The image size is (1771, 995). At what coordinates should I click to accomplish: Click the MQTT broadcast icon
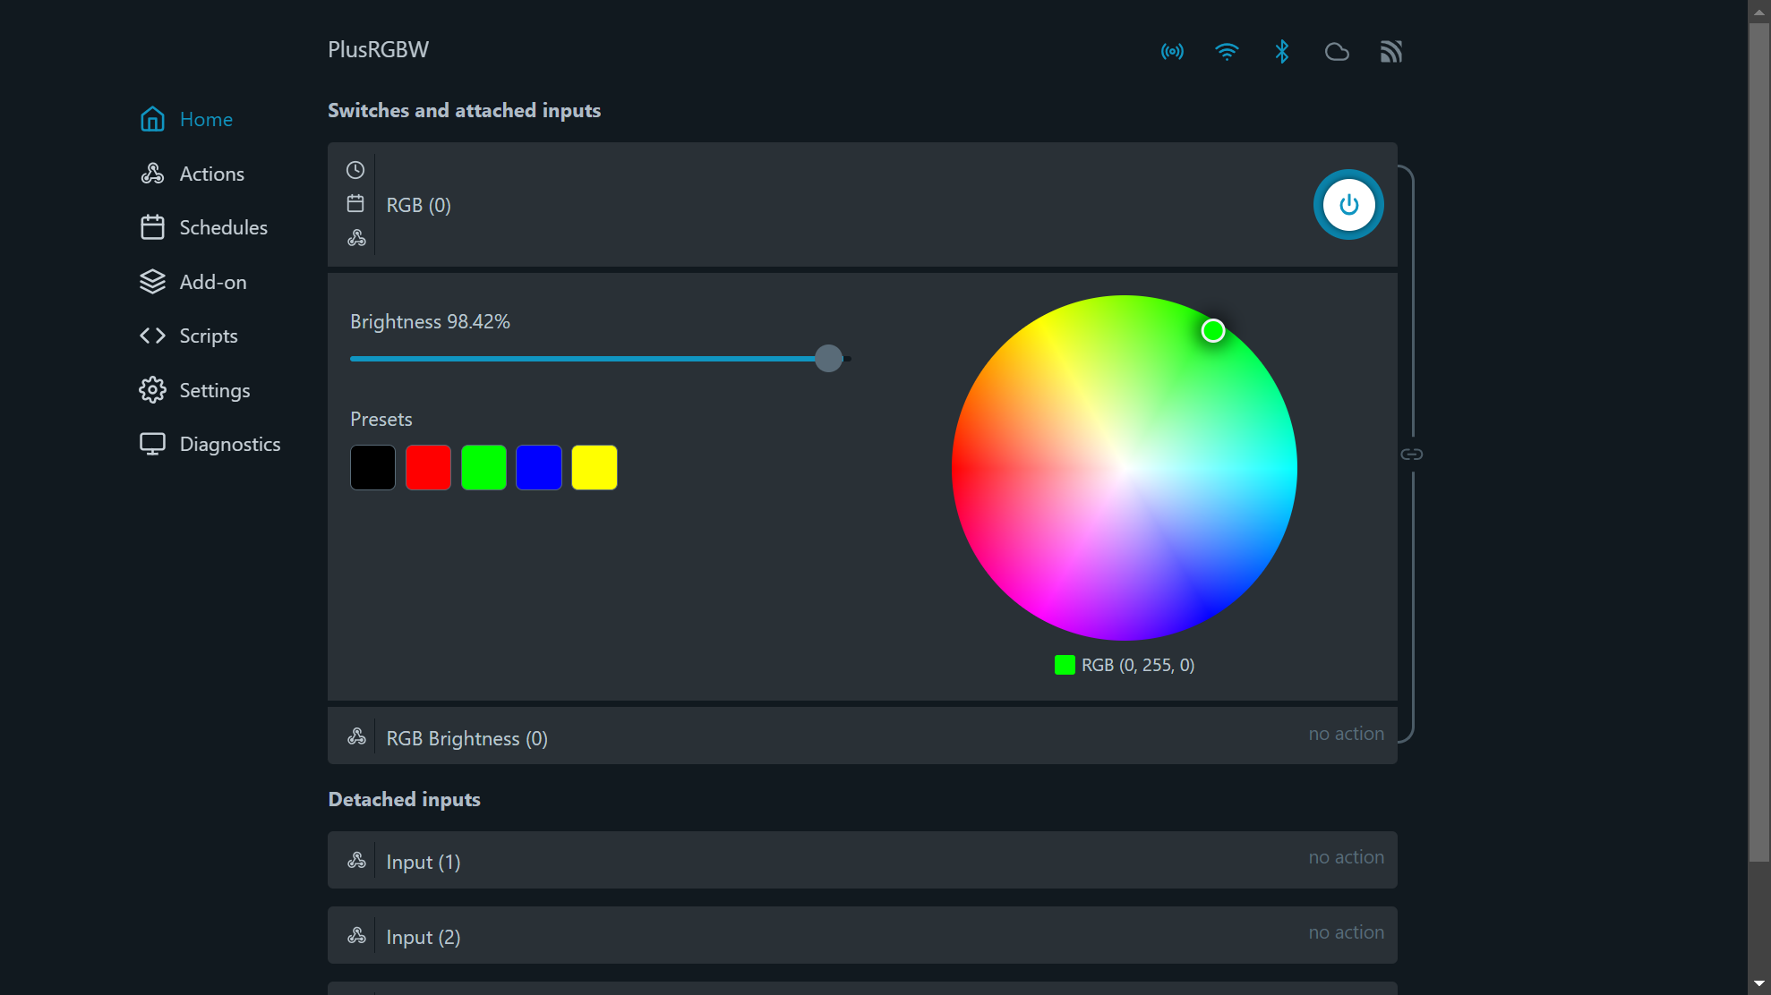coord(1390,51)
